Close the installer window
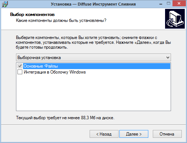The image size is (187, 143). click(179, 3)
